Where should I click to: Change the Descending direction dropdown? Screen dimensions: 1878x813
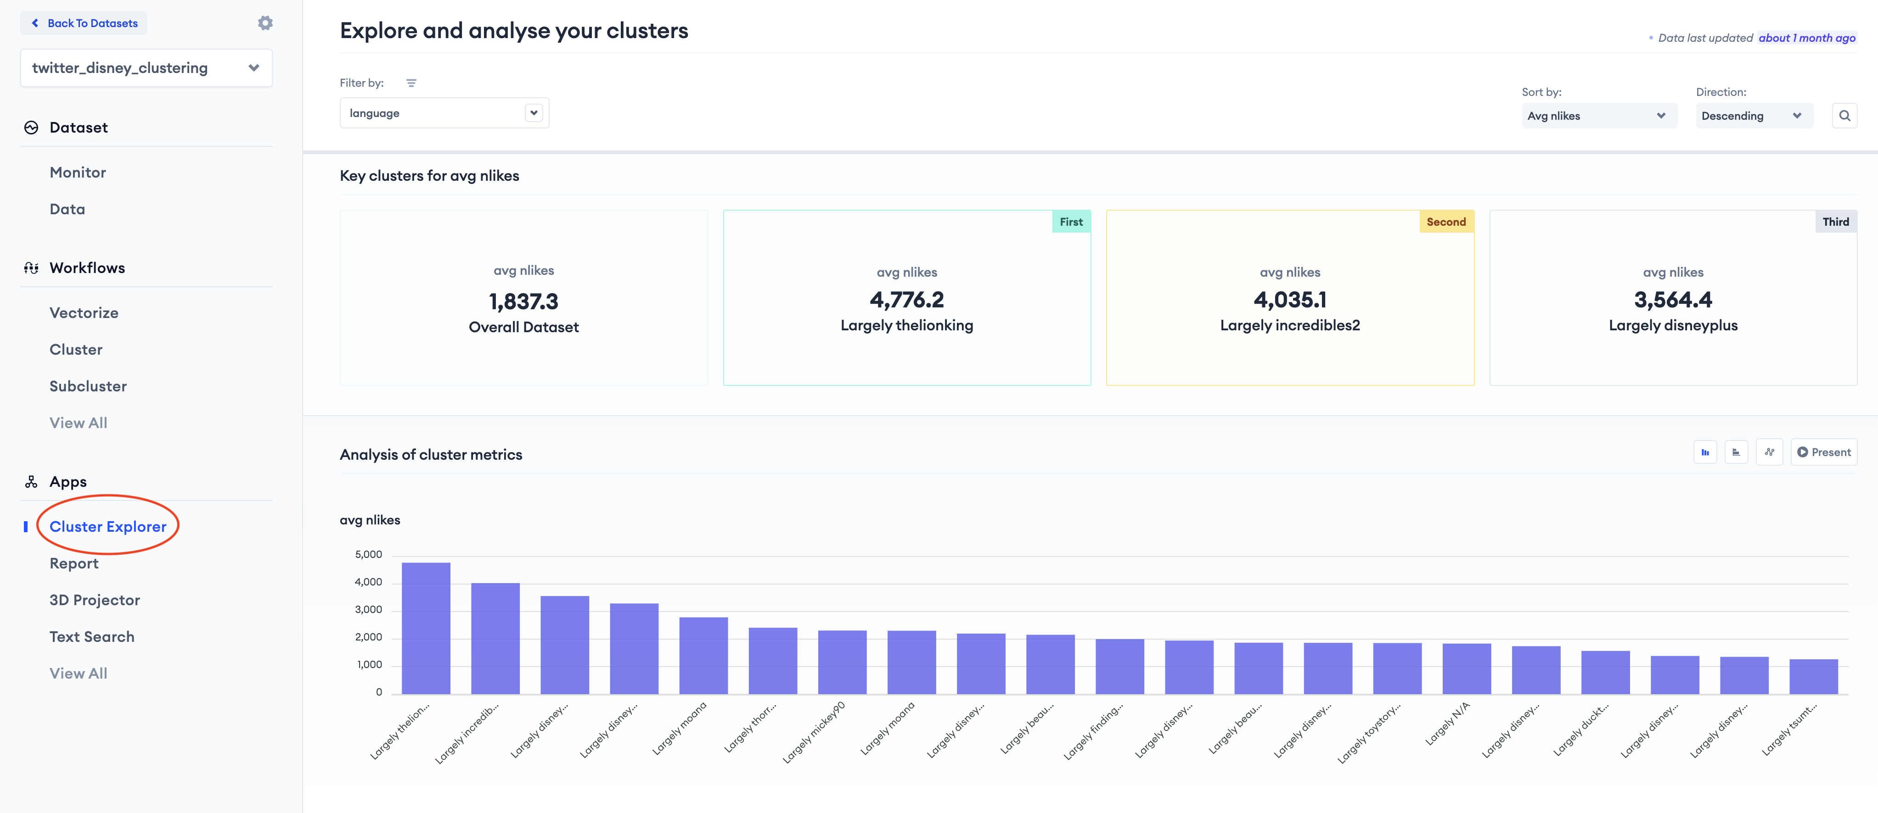pyautogui.click(x=1753, y=116)
